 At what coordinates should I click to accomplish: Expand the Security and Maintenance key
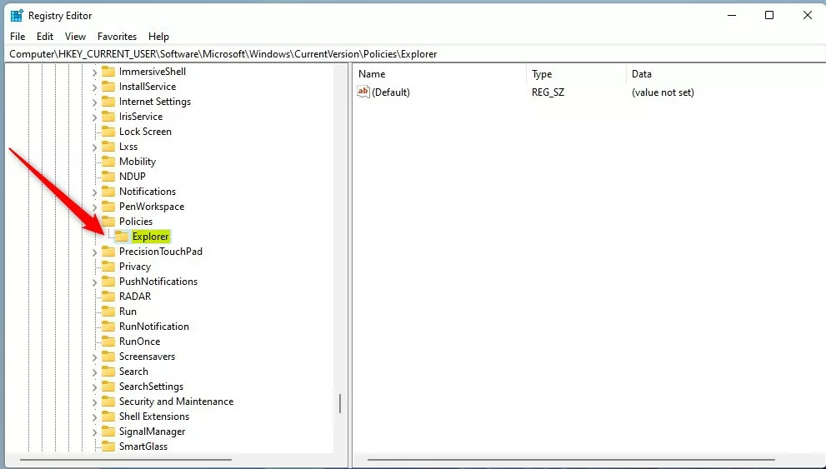[x=94, y=402]
